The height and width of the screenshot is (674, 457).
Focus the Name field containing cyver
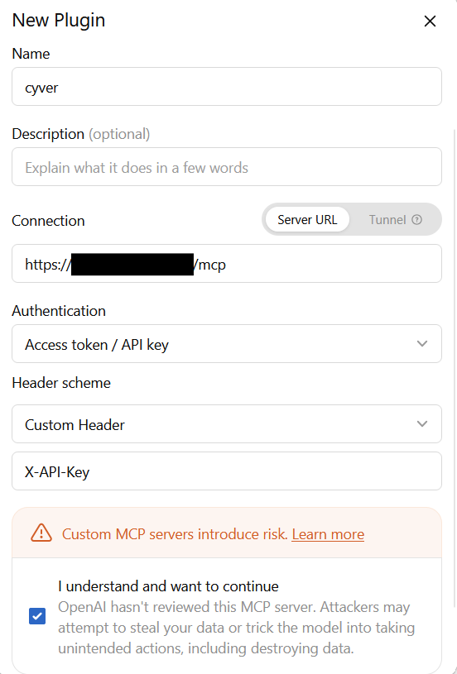tap(227, 86)
